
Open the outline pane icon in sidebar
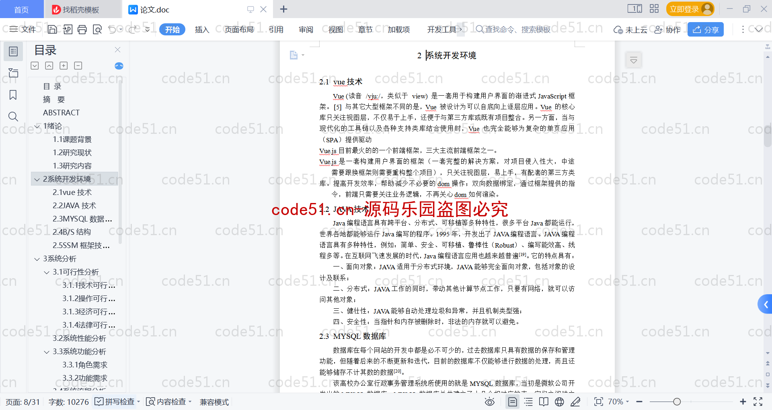pos(13,51)
